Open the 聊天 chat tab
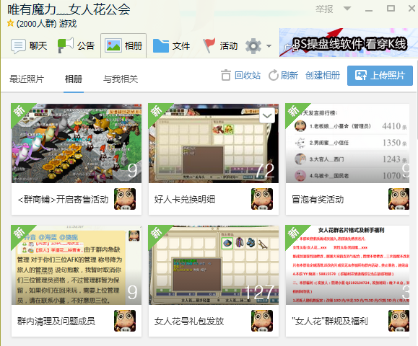Screen dimensions: 418x346 tap(29, 46)
